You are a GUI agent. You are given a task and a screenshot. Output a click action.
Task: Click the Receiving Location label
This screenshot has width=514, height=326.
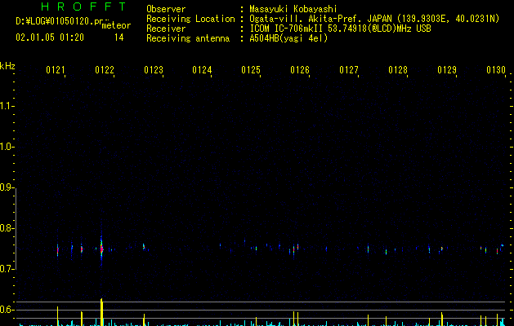tap(190, 19)
